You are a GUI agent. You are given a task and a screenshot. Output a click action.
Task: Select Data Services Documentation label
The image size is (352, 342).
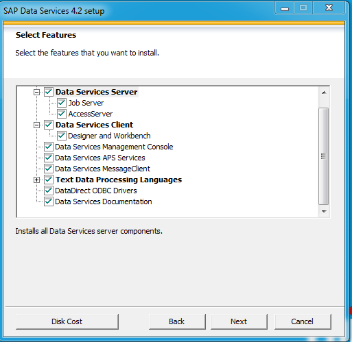pyautogui.click(x=104, y=201)
